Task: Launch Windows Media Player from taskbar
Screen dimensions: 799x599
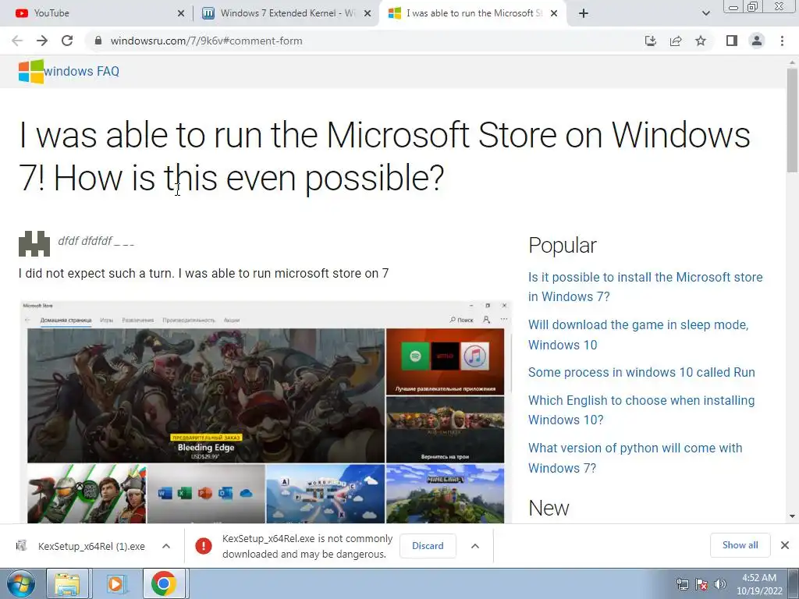Action: [x=116, y=583]
